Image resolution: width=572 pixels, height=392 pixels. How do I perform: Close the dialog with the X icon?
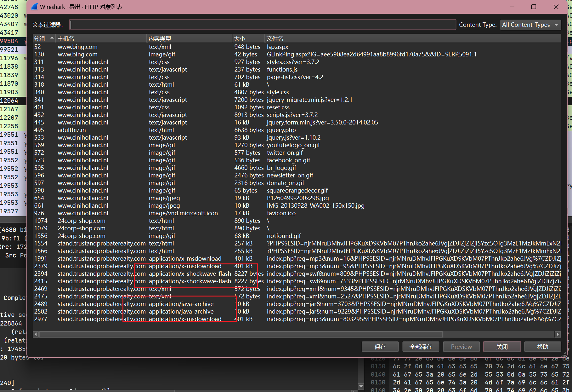click(x=556, y=7)
